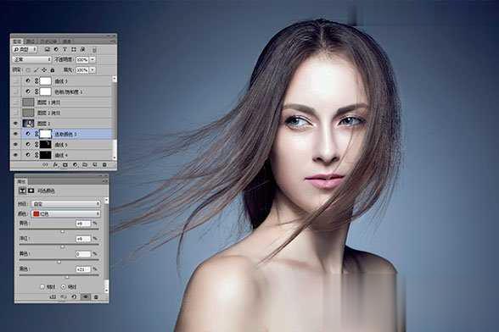Click the 属性 Properties tab

[x=21, y=181]
